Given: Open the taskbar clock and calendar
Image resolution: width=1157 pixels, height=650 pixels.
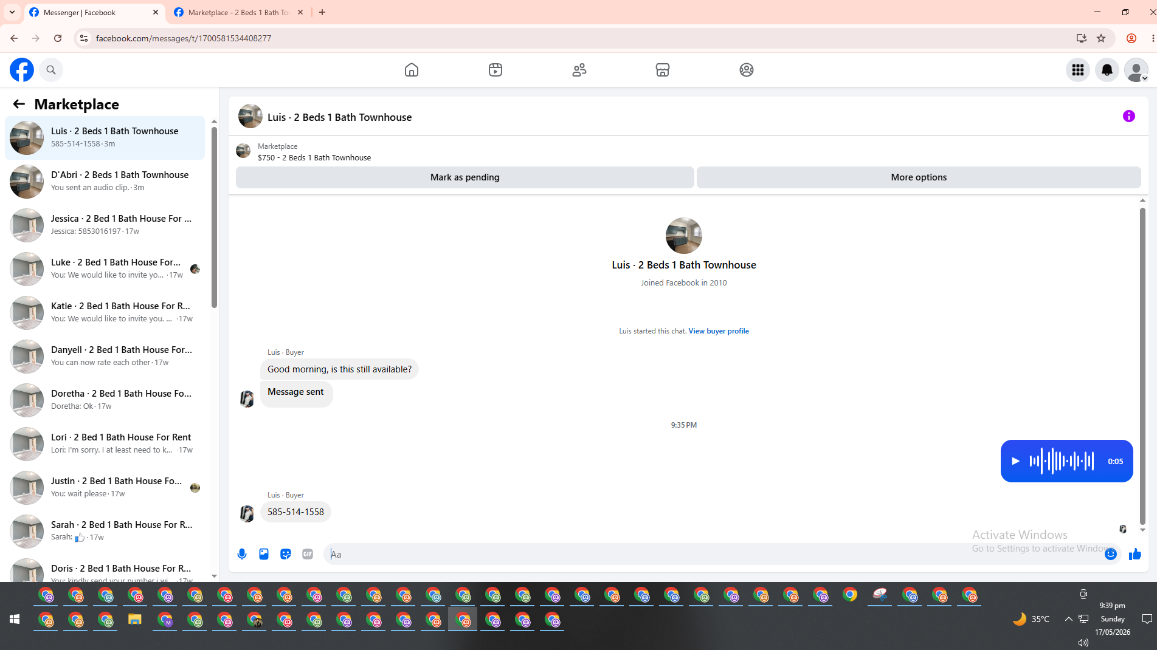Looking at the screenshot, I should [1113, 618].
